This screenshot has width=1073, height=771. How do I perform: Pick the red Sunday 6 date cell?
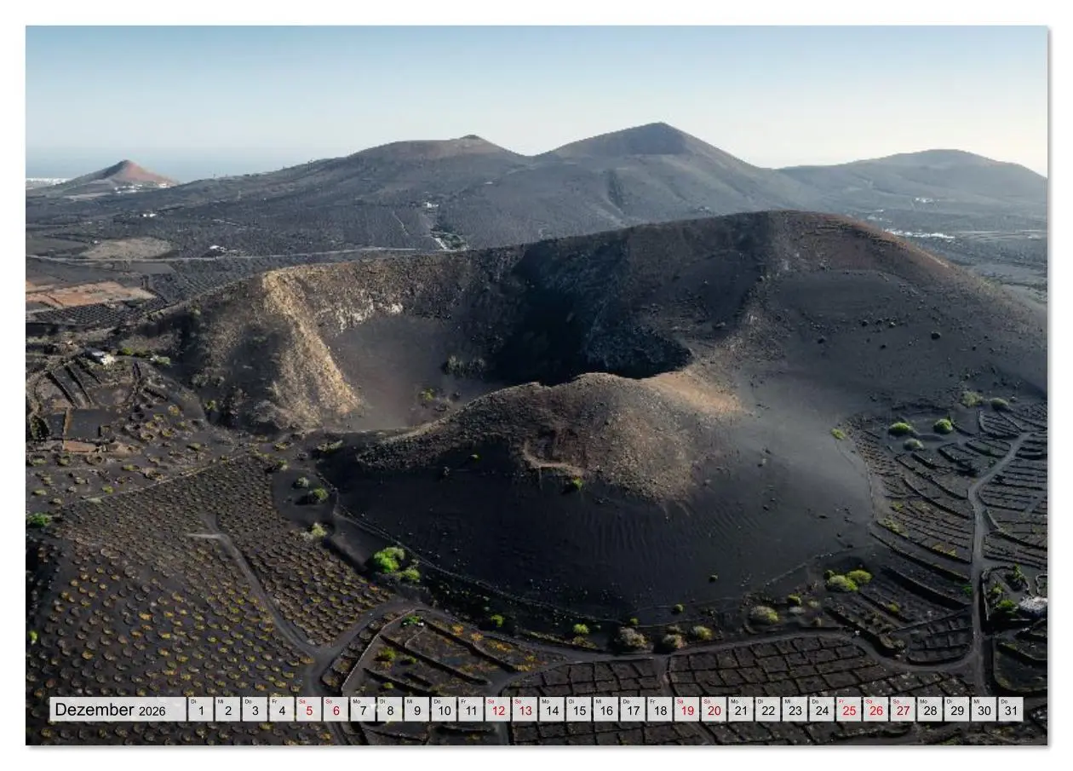[x=336, y=710]
